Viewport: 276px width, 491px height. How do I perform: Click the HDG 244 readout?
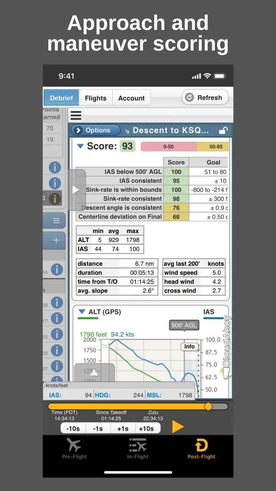(119, 395)
